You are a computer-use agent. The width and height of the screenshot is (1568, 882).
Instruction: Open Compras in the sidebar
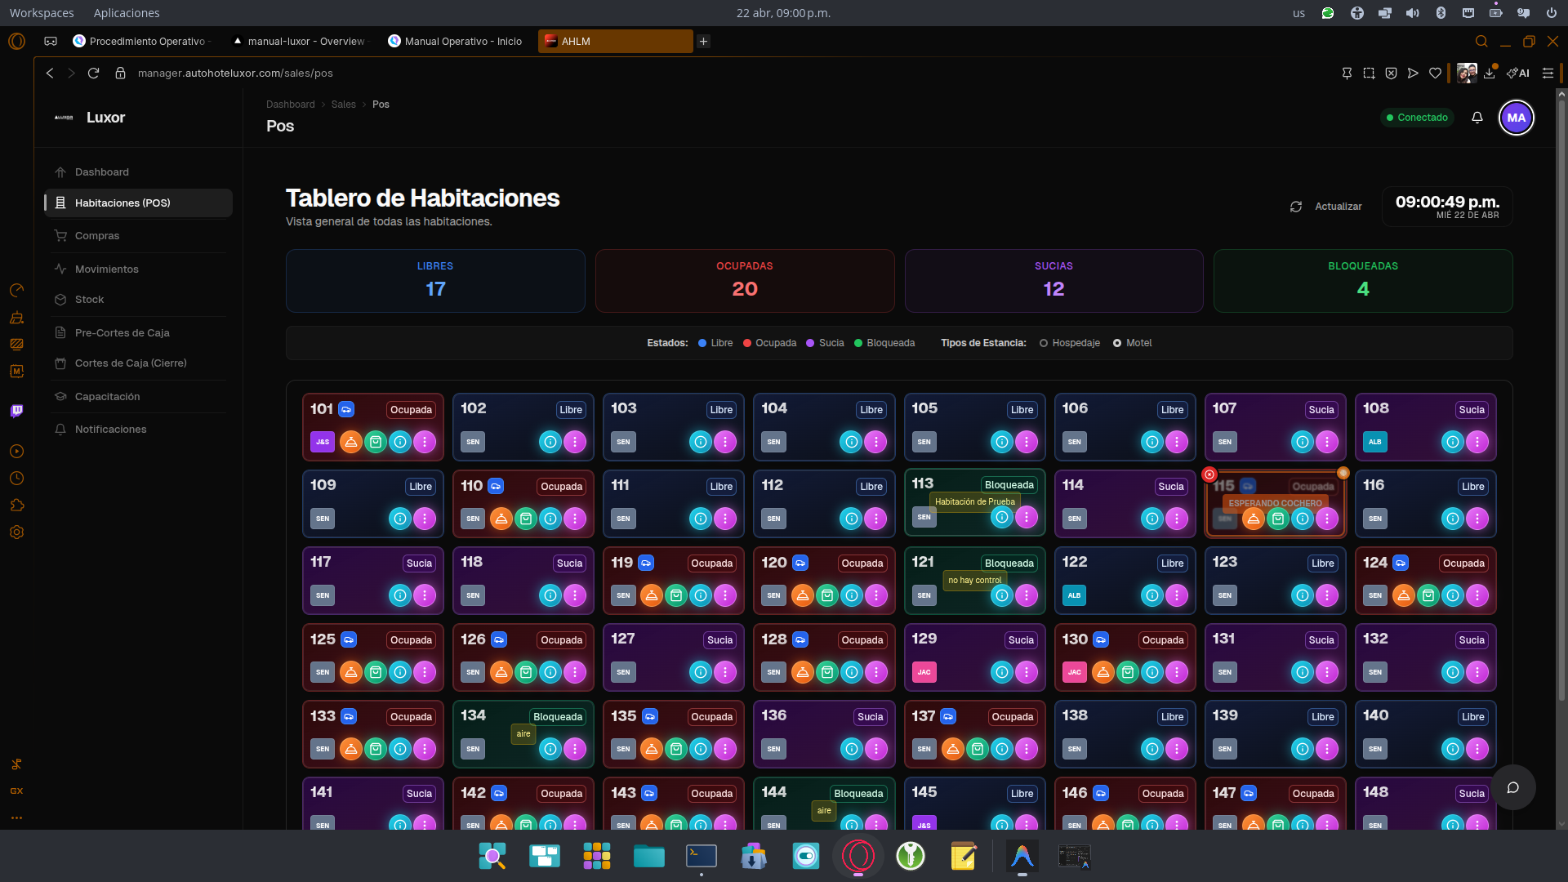click(x=139, y=236)
